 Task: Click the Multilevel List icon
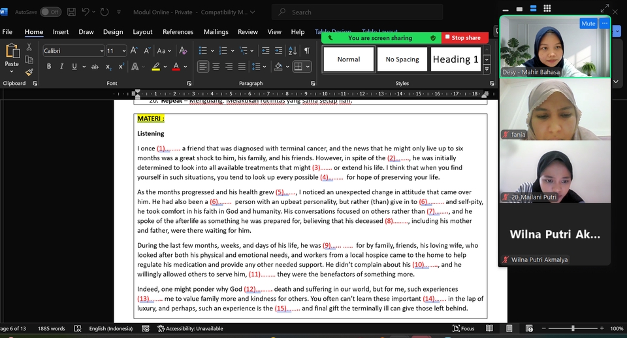pyautogui.click(x=243, y=51)
